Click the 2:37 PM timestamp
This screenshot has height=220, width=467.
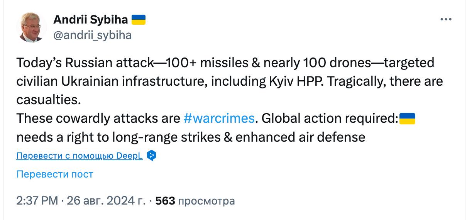tap(37, 201)
